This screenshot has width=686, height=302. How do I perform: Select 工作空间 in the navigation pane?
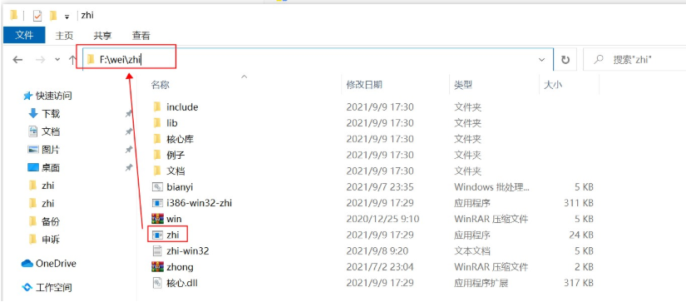54,288
